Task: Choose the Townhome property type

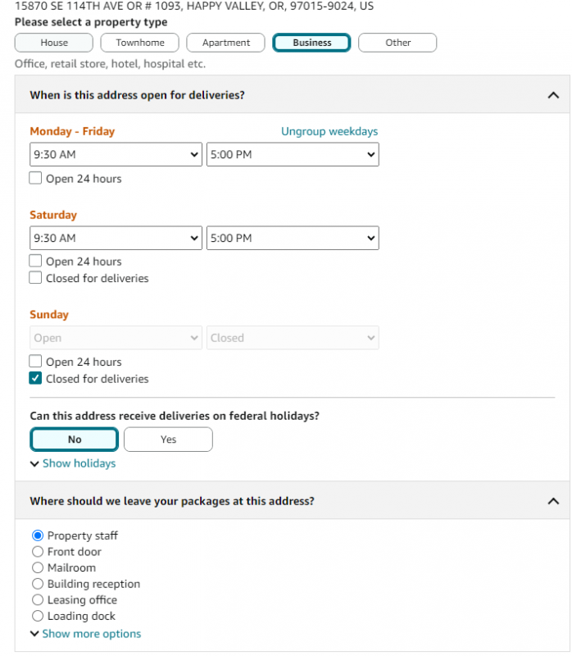Action: (139, 43)
